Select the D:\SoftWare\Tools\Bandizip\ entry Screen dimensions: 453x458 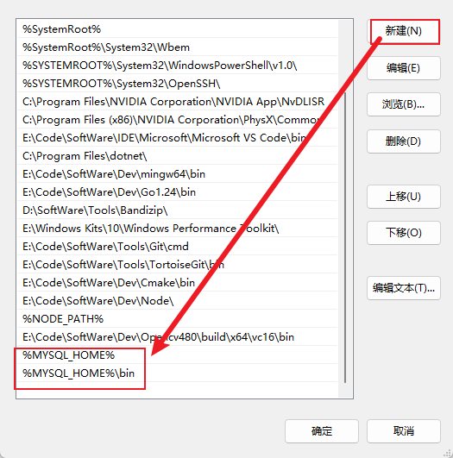point(178,210)
